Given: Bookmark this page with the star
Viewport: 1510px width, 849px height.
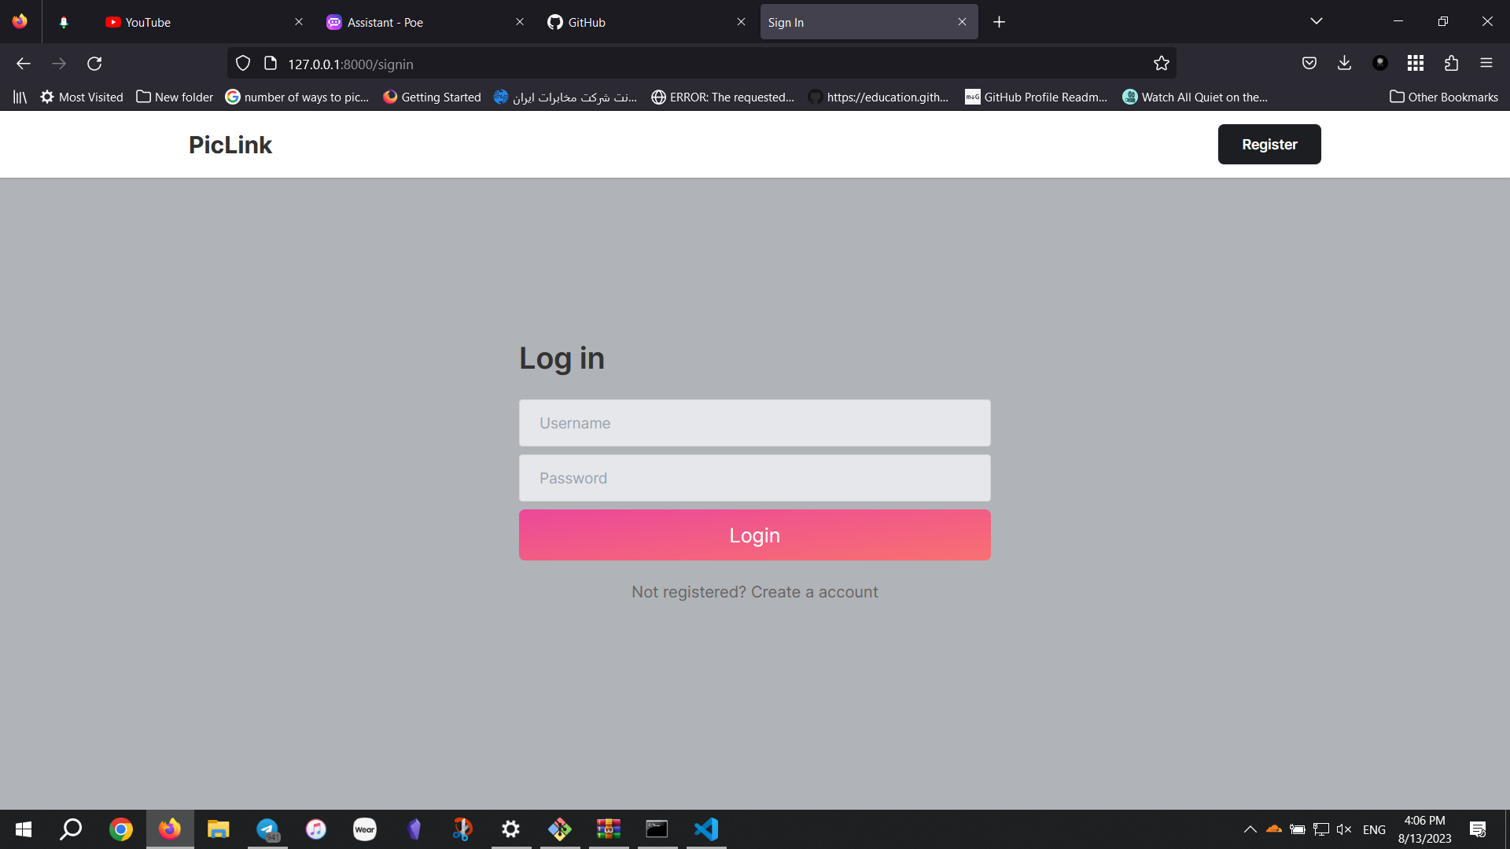Looking at the screenshot, I should 1162,63.
